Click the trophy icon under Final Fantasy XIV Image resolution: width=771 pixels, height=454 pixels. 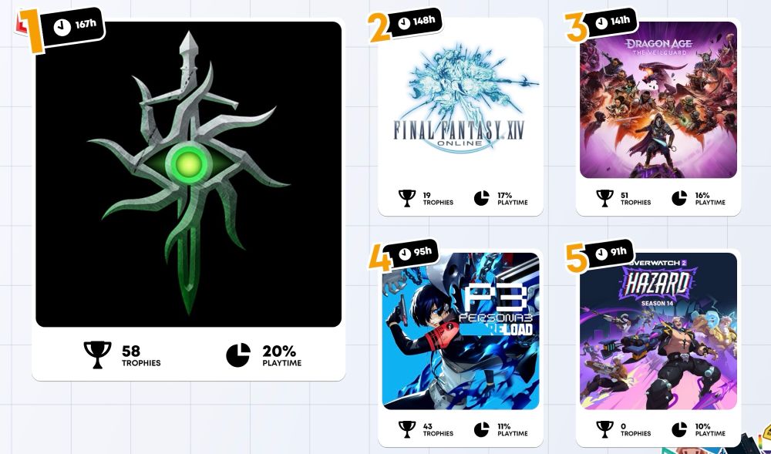coord(407,199)
